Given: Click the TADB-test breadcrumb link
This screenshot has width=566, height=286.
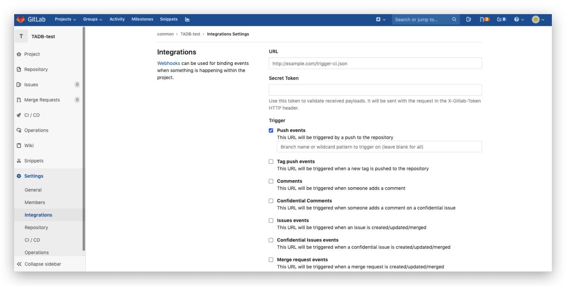Looking at the screenshot, I should click(190, 34).
